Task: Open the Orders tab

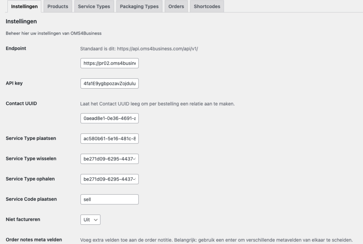Action: pos(176,6)
